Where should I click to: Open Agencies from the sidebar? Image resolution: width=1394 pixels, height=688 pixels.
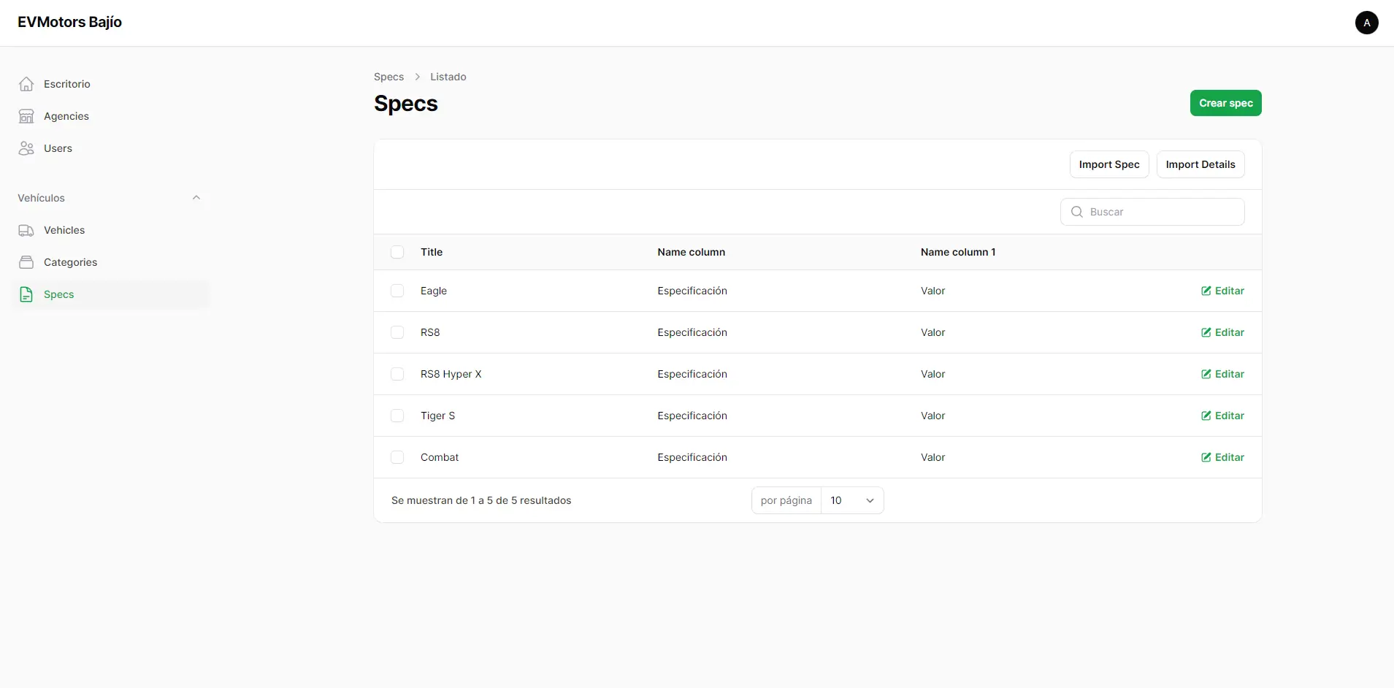click(x=111, y=116)
